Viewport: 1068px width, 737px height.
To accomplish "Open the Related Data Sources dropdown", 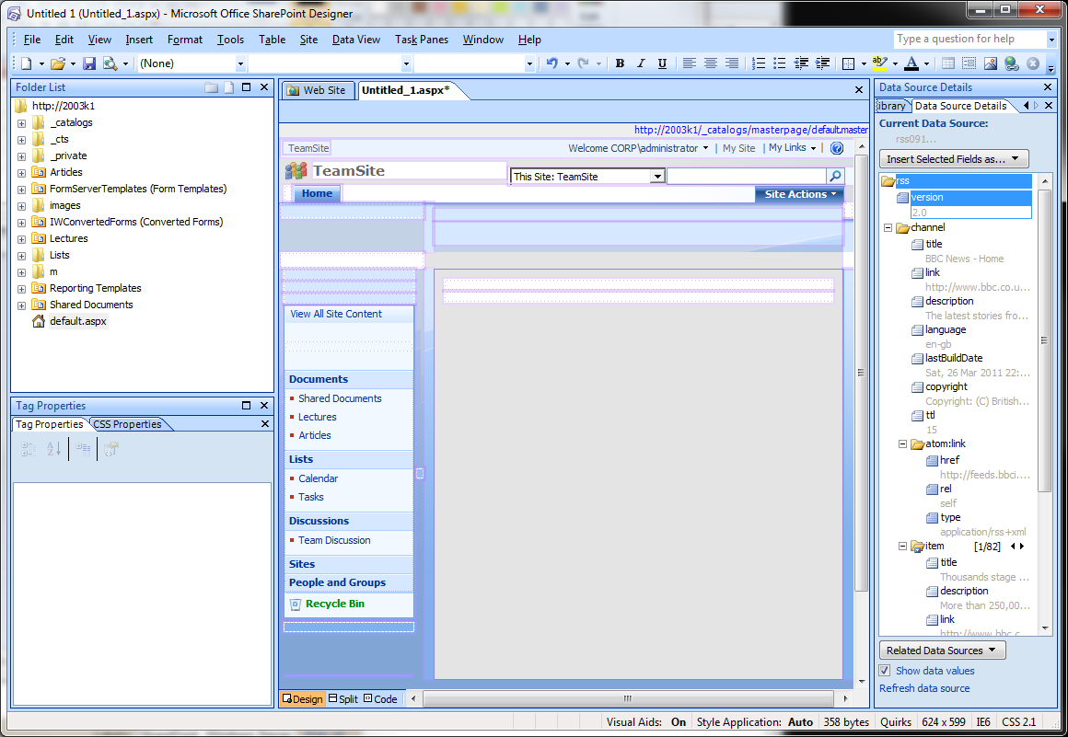I will (x=942, y=650).
